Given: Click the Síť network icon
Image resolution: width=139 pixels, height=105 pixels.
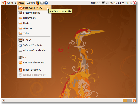Looking at the screenshot, I should coord(20,57).
